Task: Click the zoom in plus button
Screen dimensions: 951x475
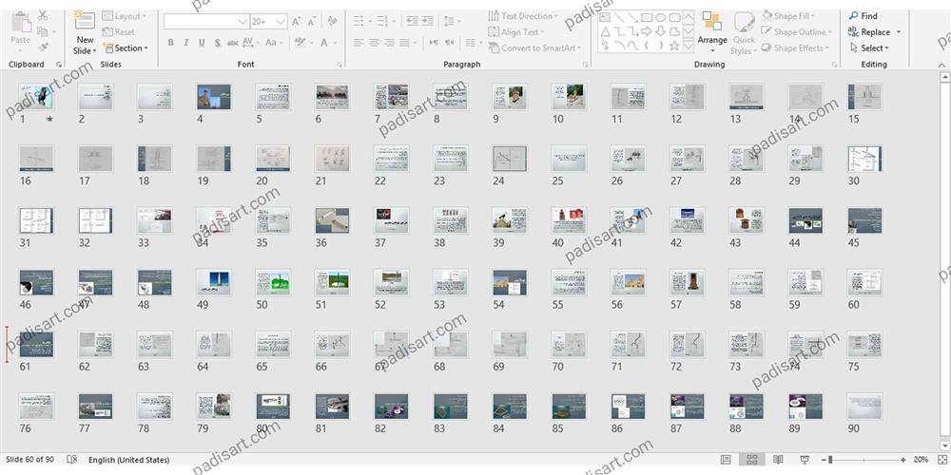Action: (x=902, y=460)
